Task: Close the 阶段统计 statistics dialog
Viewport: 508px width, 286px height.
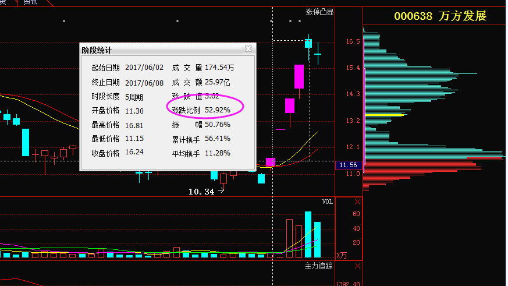Action: pos(248,50)
